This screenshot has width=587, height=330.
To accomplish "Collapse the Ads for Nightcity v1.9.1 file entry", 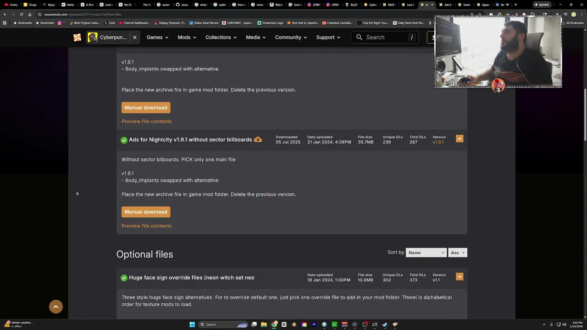I will tap(460, 138).
